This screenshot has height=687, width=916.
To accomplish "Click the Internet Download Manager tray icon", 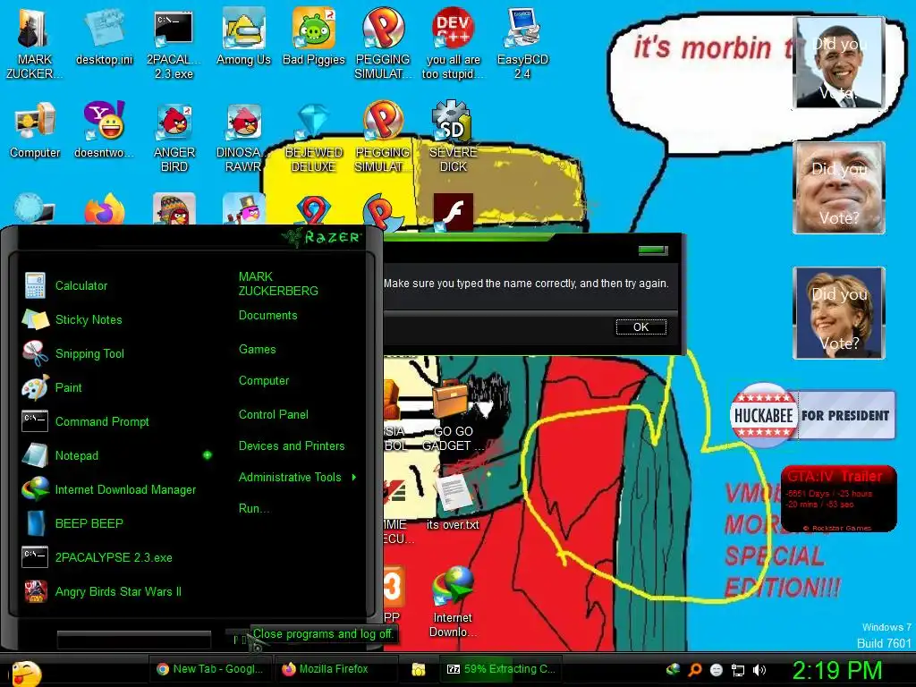I will click(x=673, y=669).
